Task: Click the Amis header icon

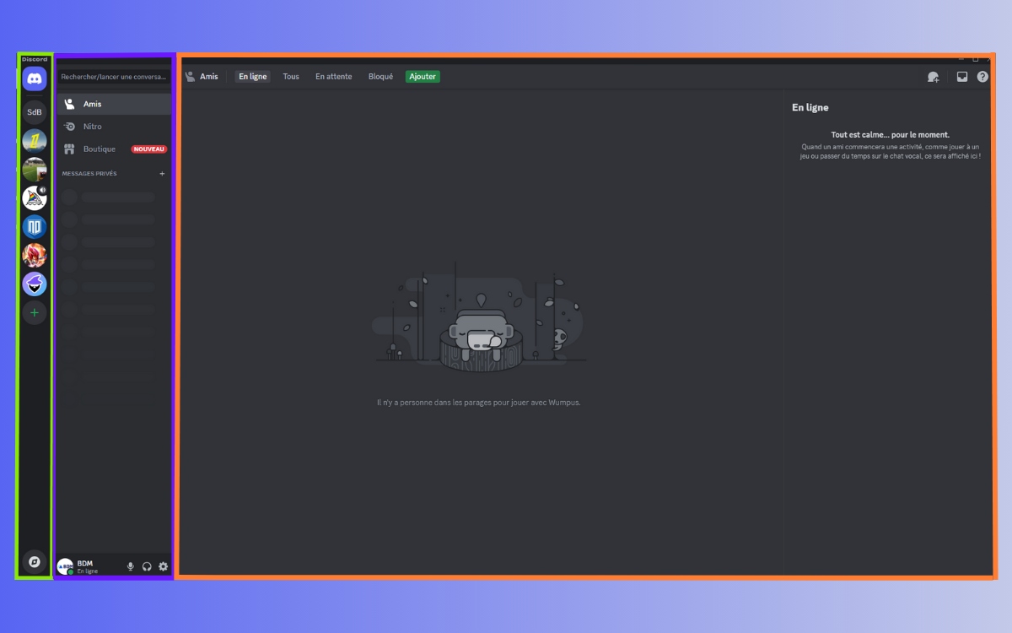Action: coord(191,77)
